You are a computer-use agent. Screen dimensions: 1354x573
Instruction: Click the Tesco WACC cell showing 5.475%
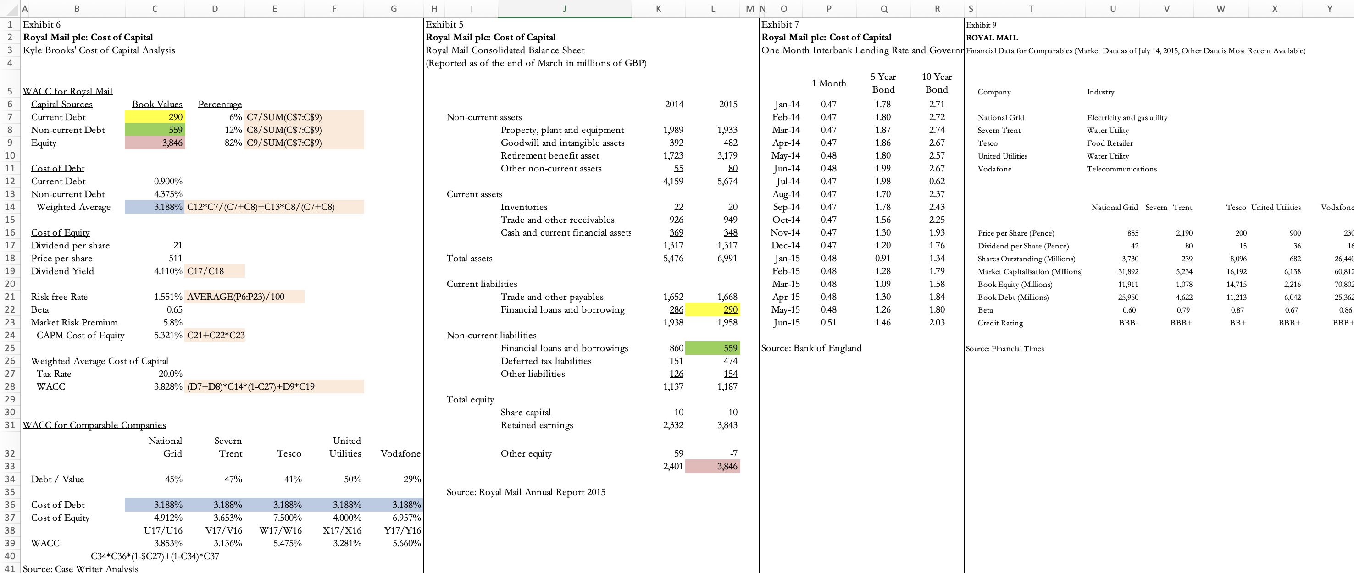[x=288, y=544]
